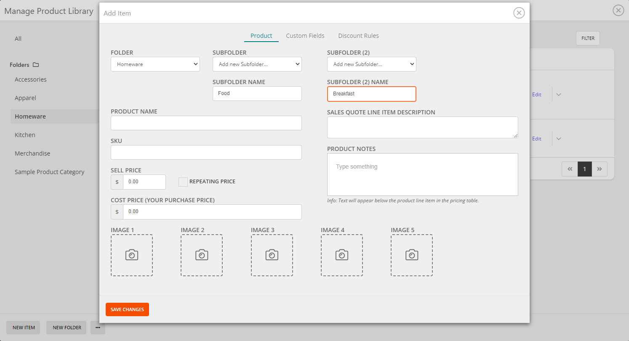Viewport: 629px width, 341px height.
Task: Expand the lower item's chevron beside Edit
Action: coord(558,138)
